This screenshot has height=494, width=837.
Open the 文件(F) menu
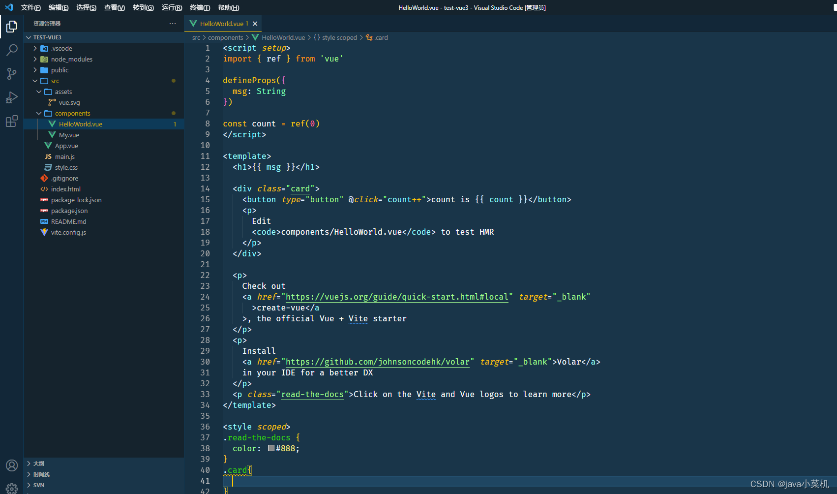pos(30,7)
